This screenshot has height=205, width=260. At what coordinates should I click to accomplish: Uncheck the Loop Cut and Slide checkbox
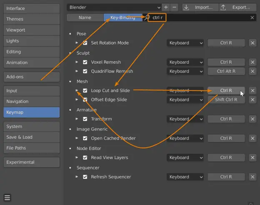click(85, 90)
